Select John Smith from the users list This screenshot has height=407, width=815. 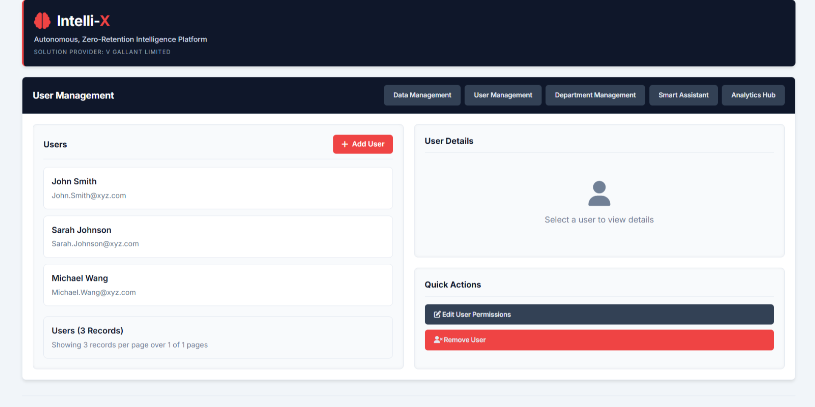pyautogui.click(x=218, y=188)
